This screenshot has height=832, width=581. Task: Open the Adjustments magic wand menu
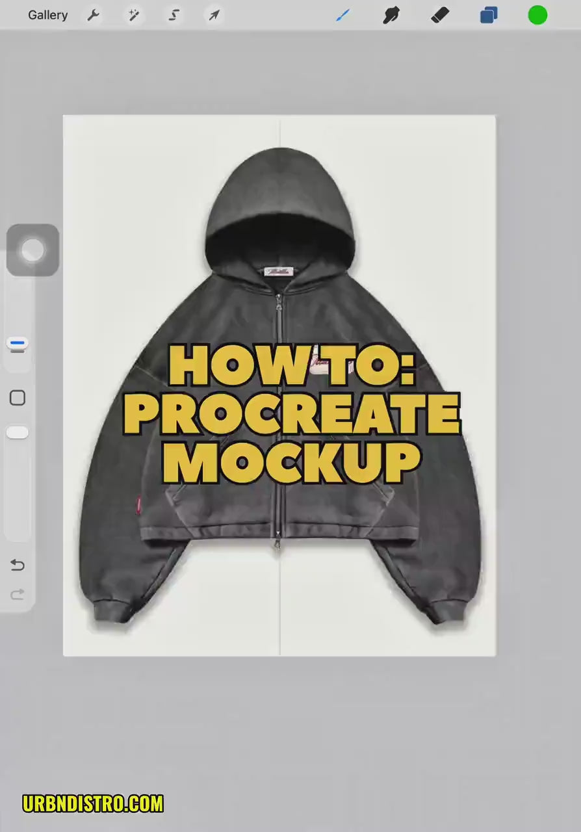click(134, 15)
